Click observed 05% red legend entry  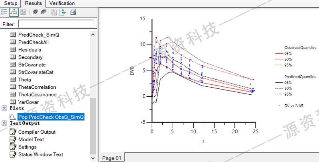click(284, 54)
